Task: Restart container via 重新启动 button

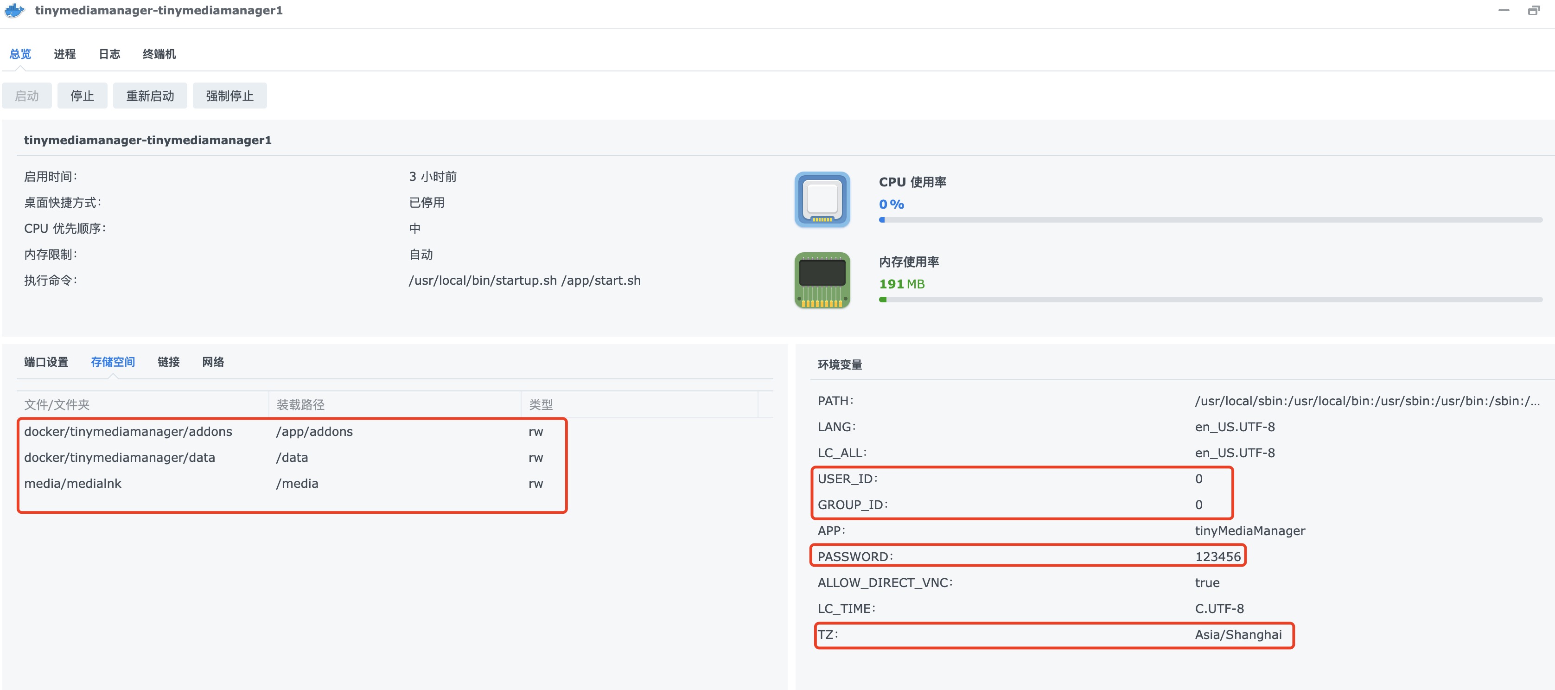Action: pyautogui.click(x=150, y=96)
